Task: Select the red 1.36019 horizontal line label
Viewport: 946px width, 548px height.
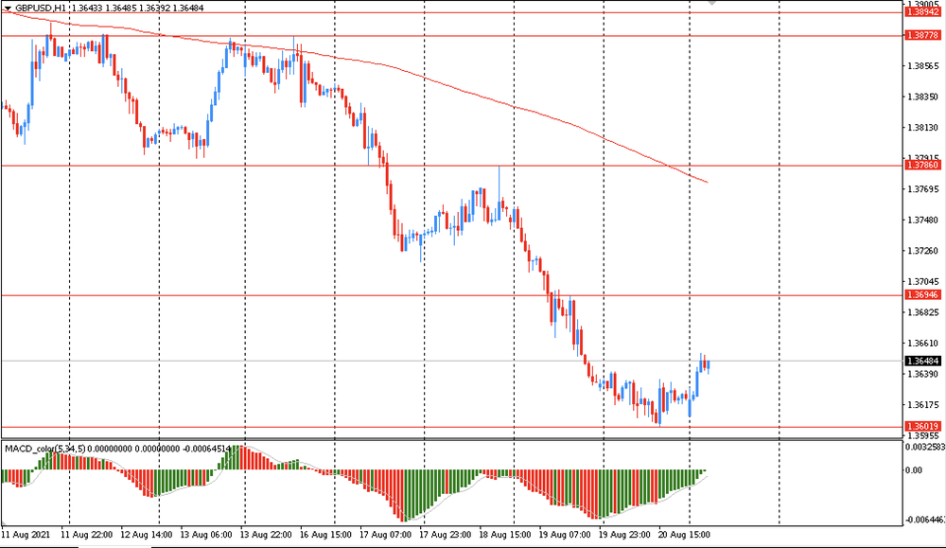Action: click(923, 426)
